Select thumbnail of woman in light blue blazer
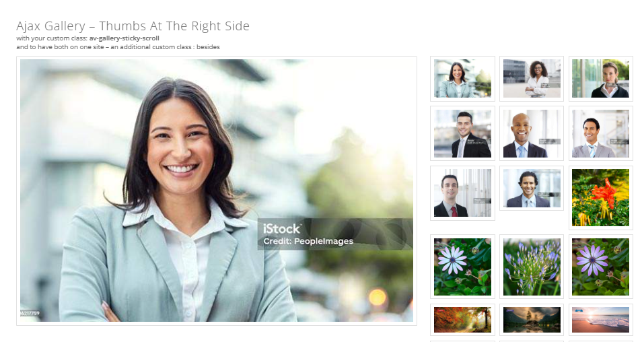Screen dimensions: 642x342 (x=462, y=79)
